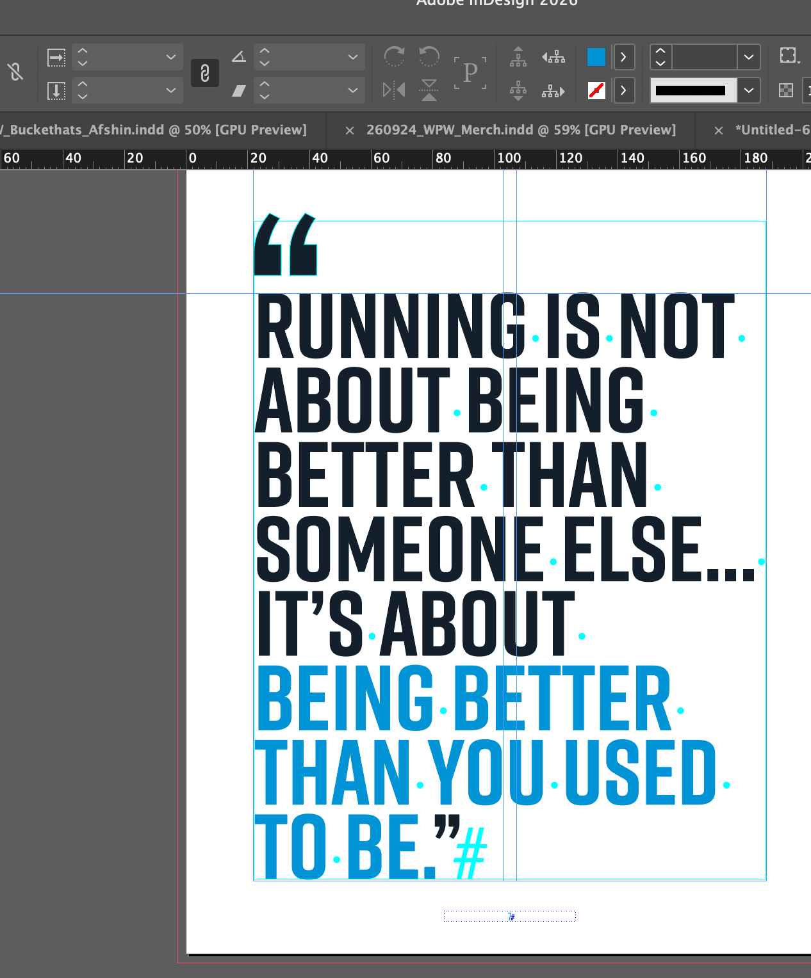The width and height of the screenshot is (811, 978).
Task: Click the rotation angle icon
Action: (239, 57)
